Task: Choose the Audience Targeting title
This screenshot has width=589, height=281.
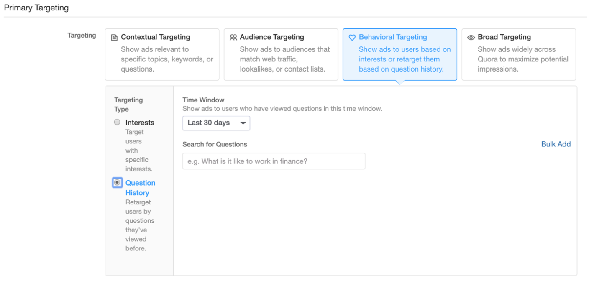Action: [x=271, y=37]
